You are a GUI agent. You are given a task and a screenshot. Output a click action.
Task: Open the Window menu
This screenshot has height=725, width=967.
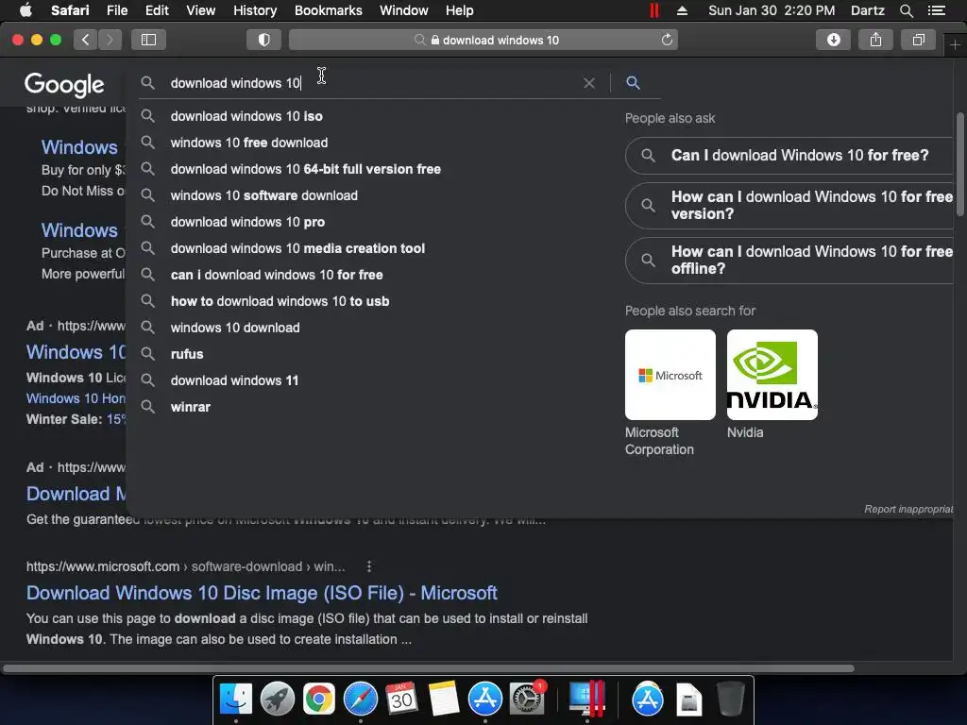click(x=403, y=10)
